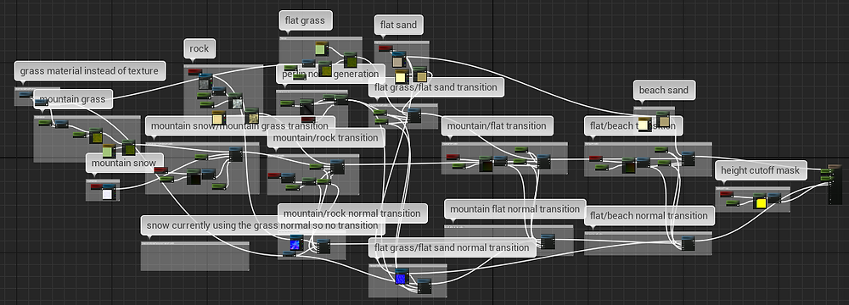Screen dimensions: 849x305
Task: Select the 'flat grass' comment label
Action: (306, 20)
